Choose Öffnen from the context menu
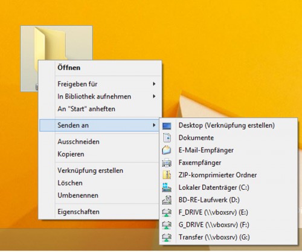 point(69,68)
